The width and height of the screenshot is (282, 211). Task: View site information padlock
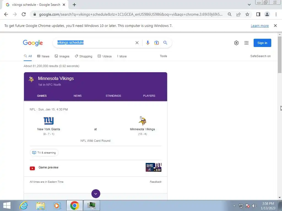pyautogui.click(x=35, y=14)
